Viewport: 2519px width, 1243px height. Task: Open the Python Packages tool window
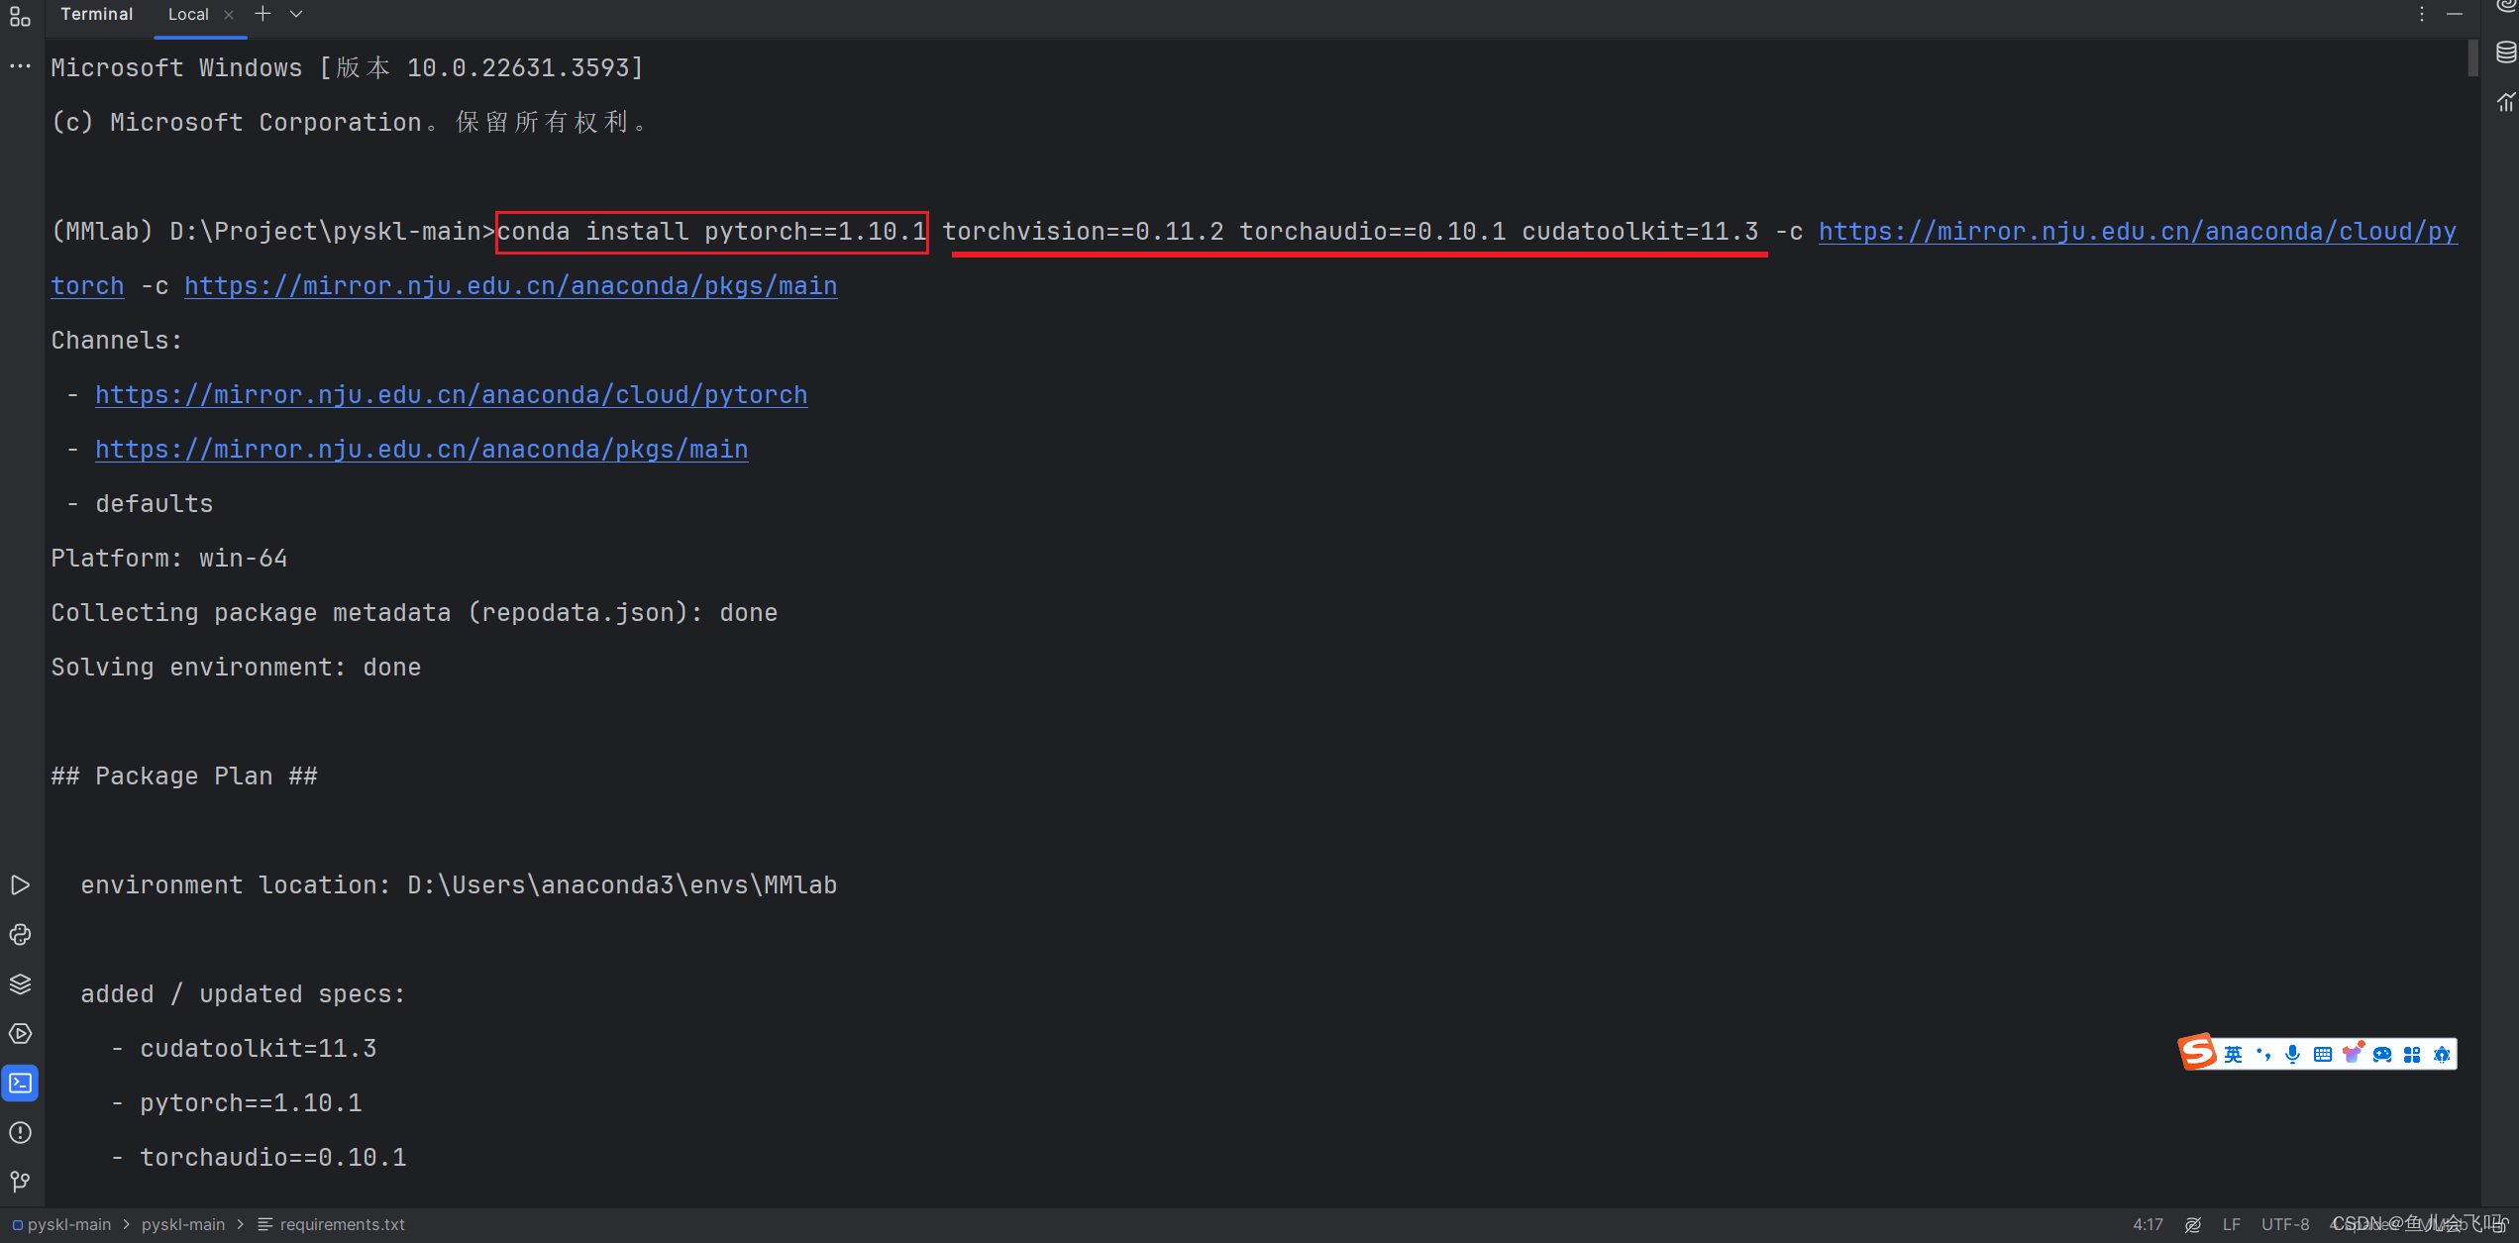[20, 984]
